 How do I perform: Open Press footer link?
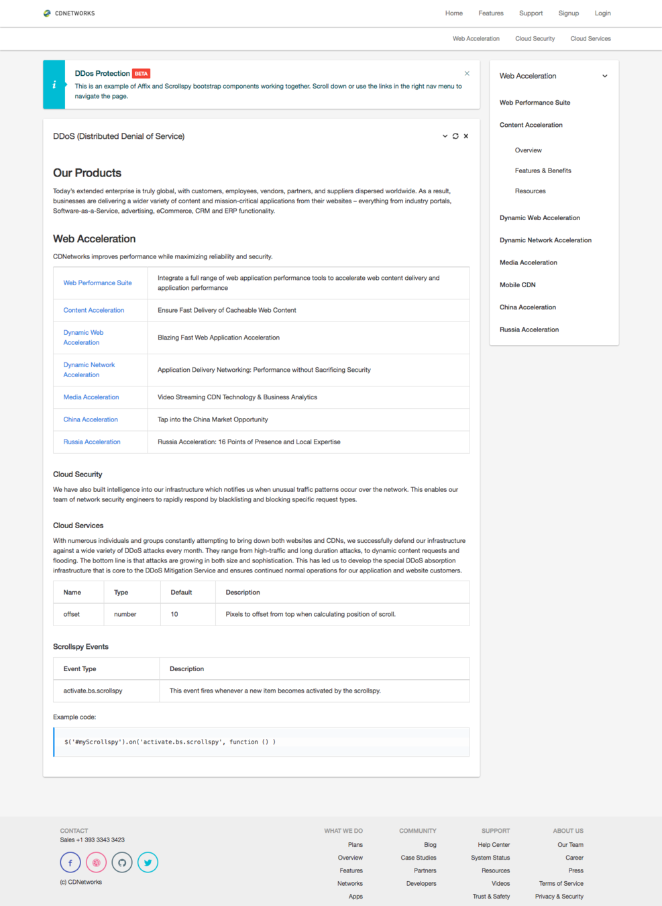click(576, 871)
